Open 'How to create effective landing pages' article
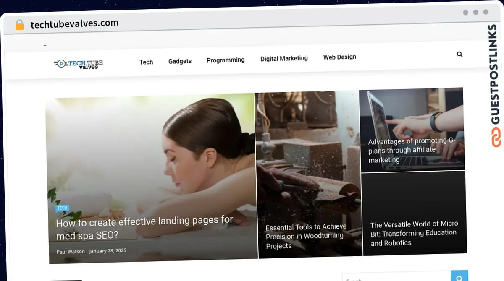Image resolution: width=504 pixels, height=281 pixels. pyautogui.click(x=144, y=227)
